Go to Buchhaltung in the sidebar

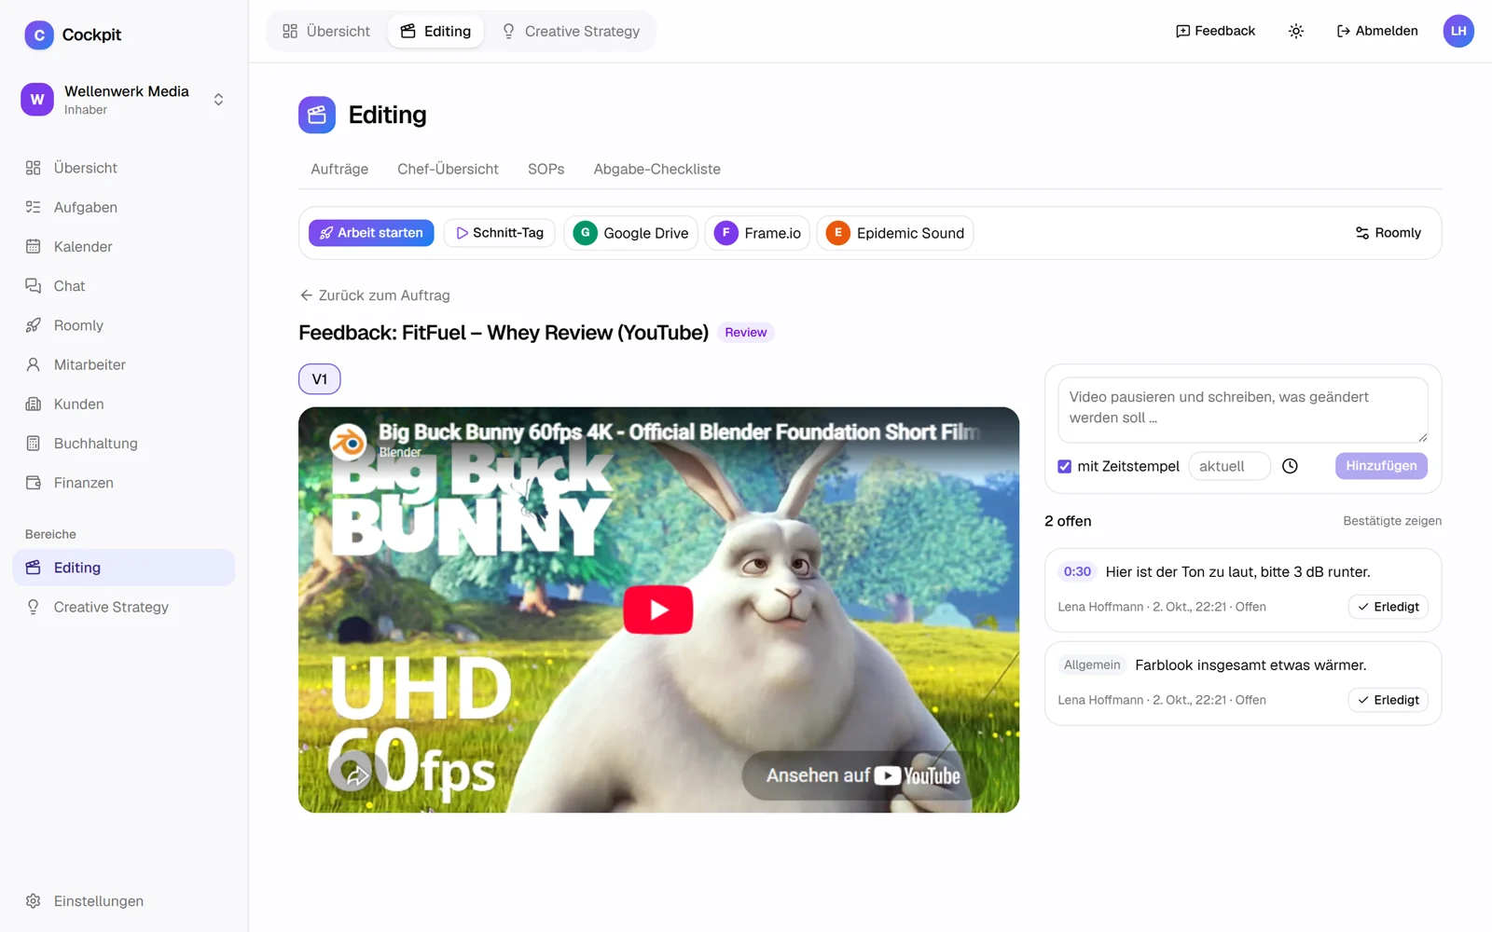[x=124, y=444]
